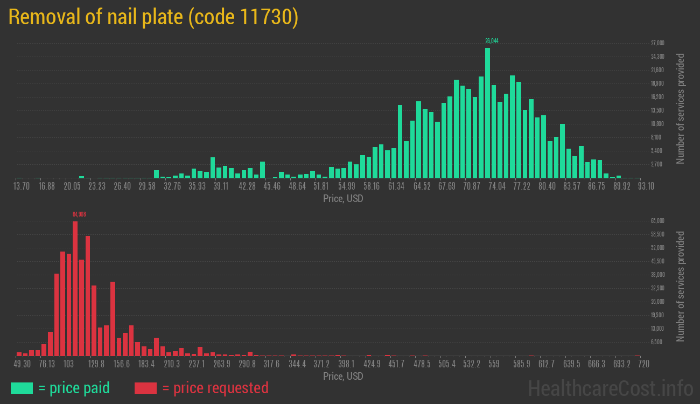Click the '= price requested' legend text

pos(215,388)
